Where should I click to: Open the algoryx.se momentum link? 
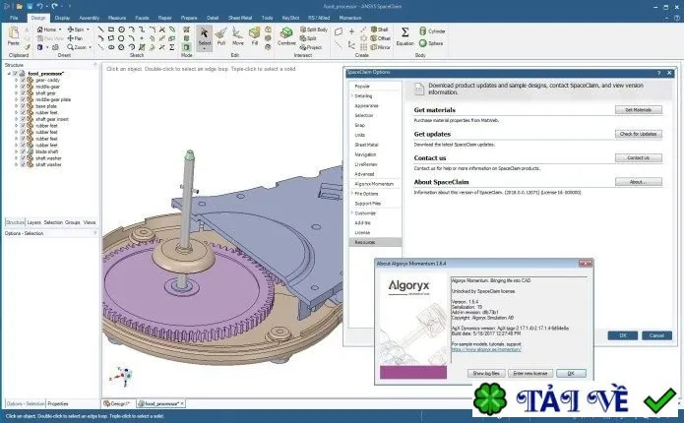pyautogui.click(x=486, y=349)
